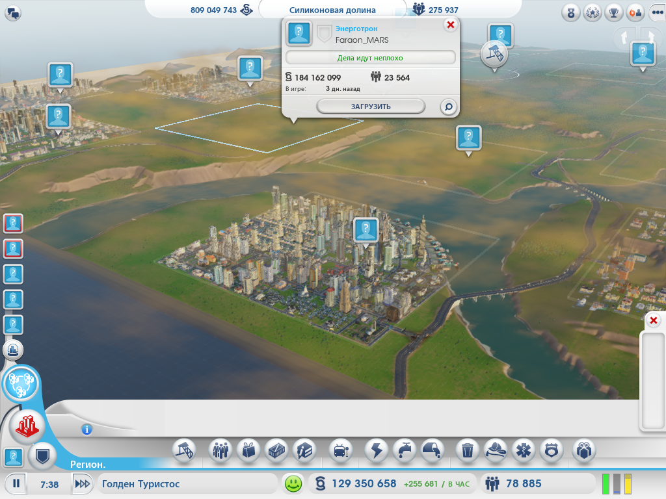Open the crane construction tool in the toolbar
This screenshot has width=666, height=499.
184,450
